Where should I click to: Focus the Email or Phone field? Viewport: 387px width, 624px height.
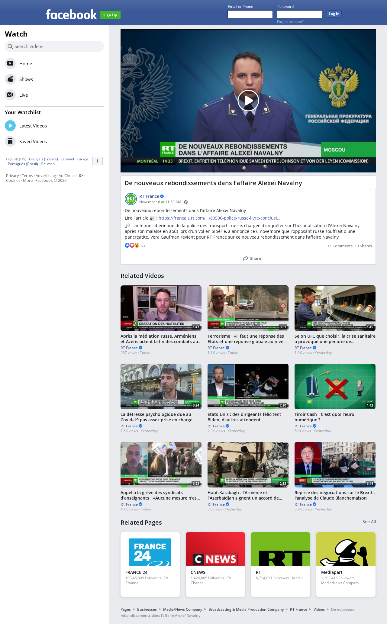[x=250, y=14]
